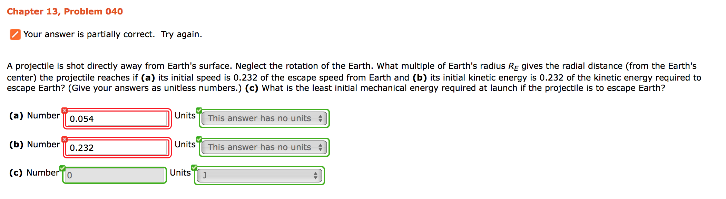Click the red X icon on part (a) number
The width and height of the screenshot is (726, 199).
tap(65, 111)
